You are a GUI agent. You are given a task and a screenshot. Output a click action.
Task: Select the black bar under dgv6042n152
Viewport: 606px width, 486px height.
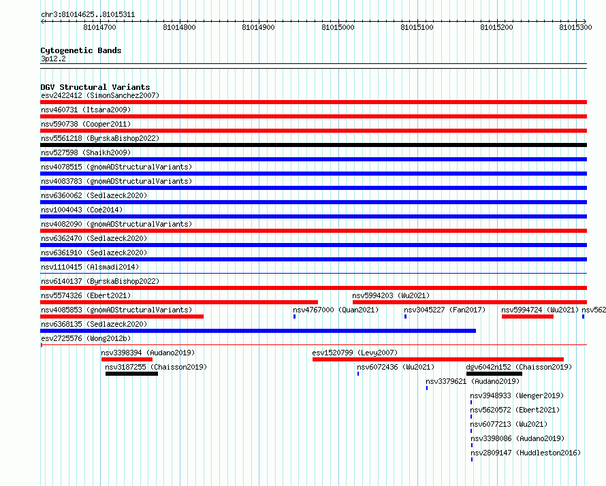(494, 374)
